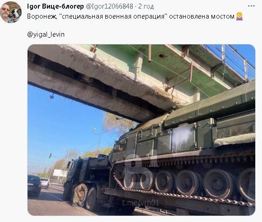Open the attached photo in full view
Screen dimensions: 262x222
point(141,130)
